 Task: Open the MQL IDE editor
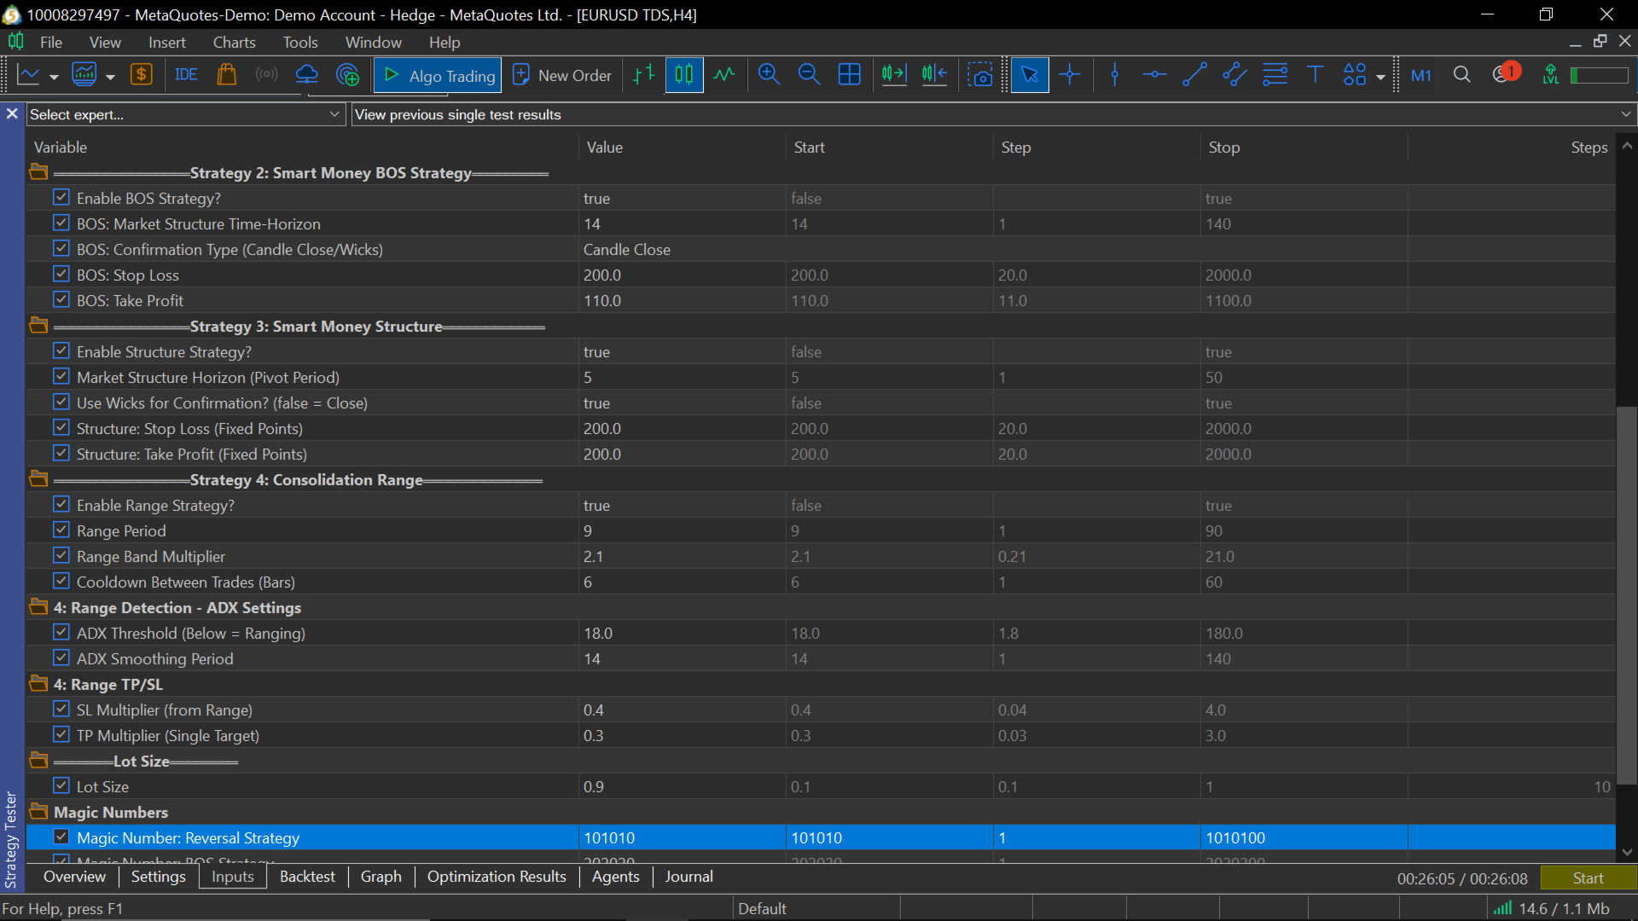pos(186,75)
